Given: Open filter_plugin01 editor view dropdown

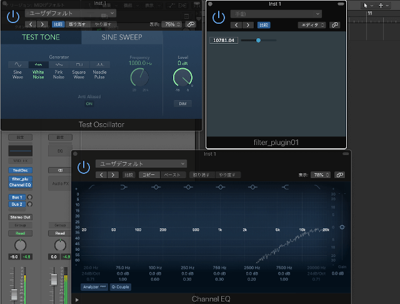Looking at the screenshot, I should pyautogui.click(x=312, y=25).
